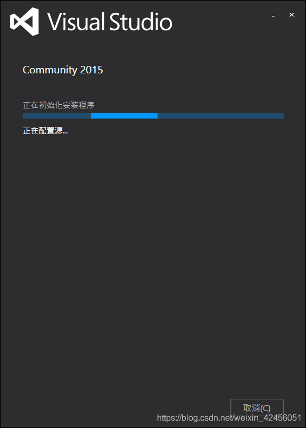Click the word "Visual" in the title
This screenshot has width=306, height=428.
tap(77, 21)
